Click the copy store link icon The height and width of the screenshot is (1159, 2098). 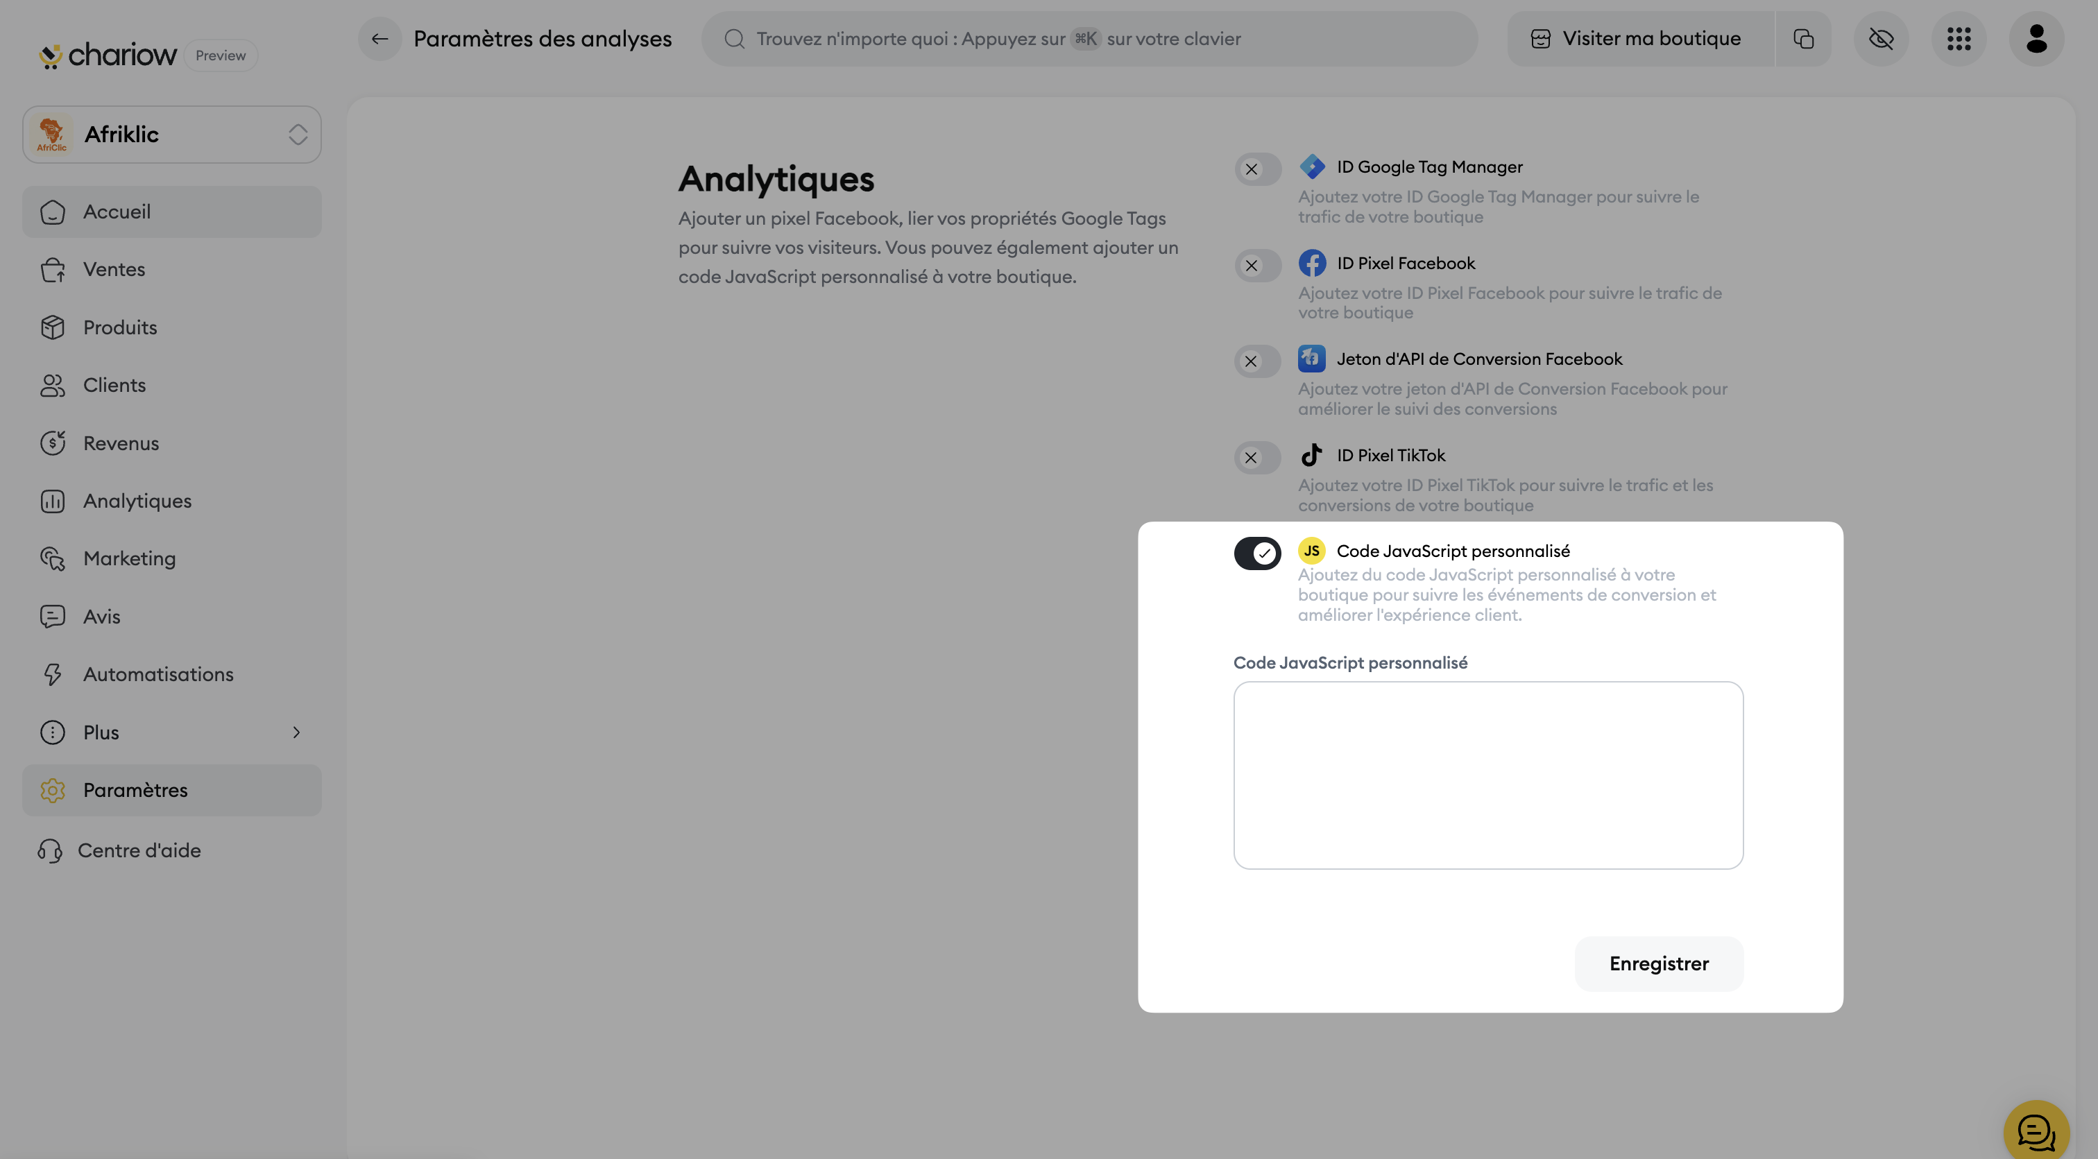1803,38
